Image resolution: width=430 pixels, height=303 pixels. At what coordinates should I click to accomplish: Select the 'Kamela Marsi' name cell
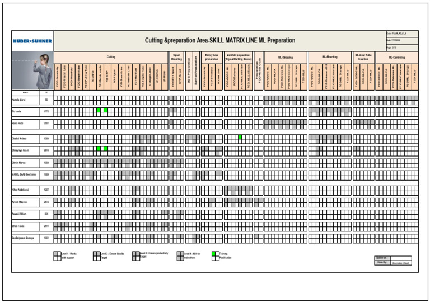[x=25, y=100]
